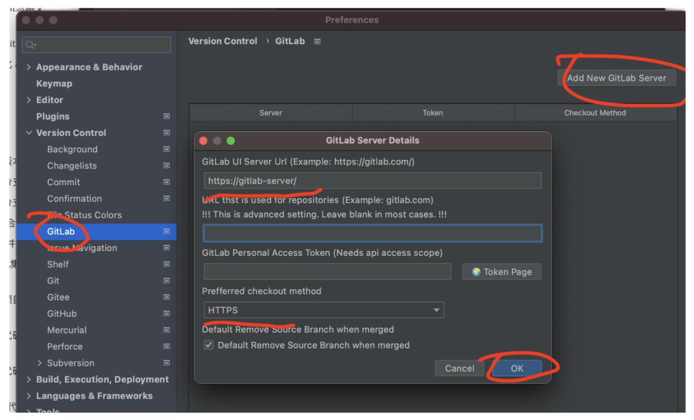Click the project icon on Issue Navigation row
The width and height of the screenshot is (694, 420).
[x=167, y=248]
